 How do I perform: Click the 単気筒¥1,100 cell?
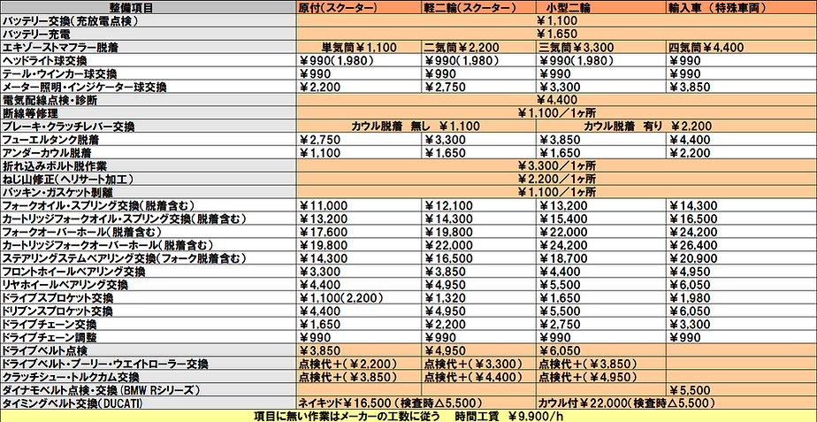[359, 48]
